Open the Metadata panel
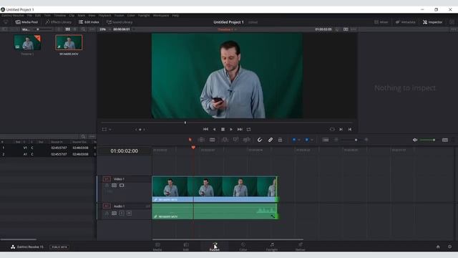Viewport: 458px width, 258px height. [x=406, y=22]
